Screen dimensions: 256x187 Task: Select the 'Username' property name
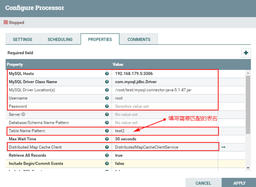(18, 98)
